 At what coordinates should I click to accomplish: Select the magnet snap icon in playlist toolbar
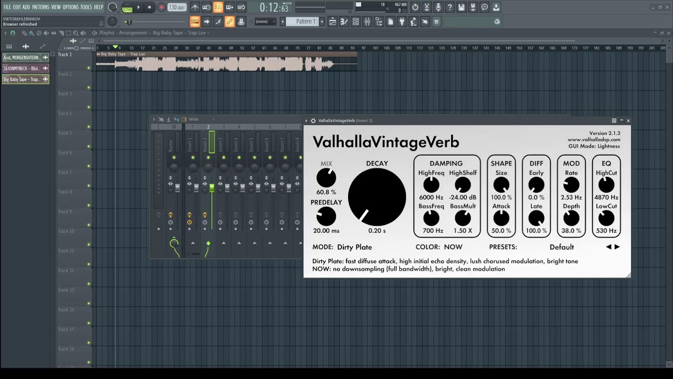[x=13, y=33]
